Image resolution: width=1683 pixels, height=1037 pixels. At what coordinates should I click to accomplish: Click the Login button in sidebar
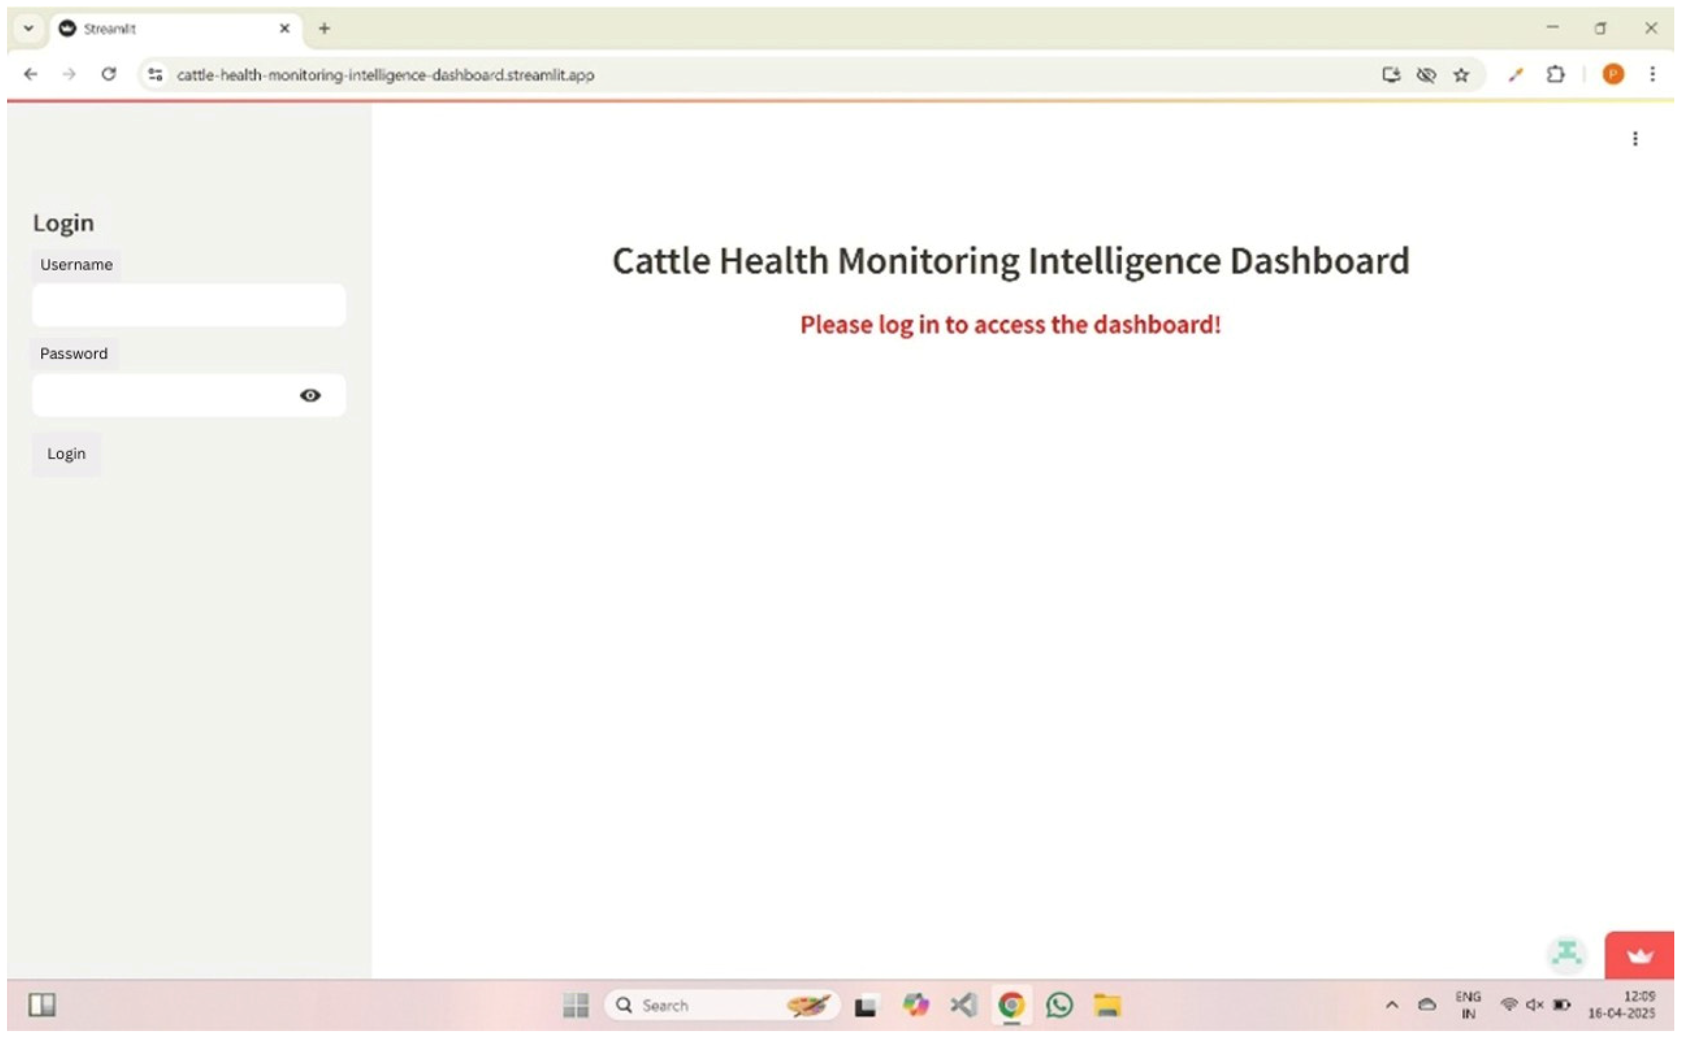[67, 454]
